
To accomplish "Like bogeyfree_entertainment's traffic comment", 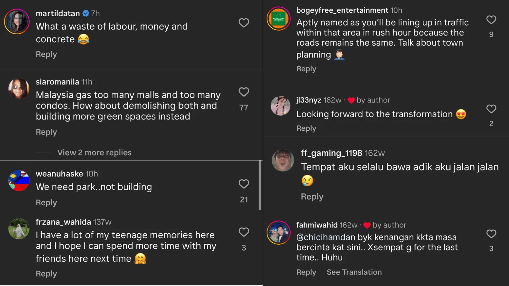I will 491,20.
